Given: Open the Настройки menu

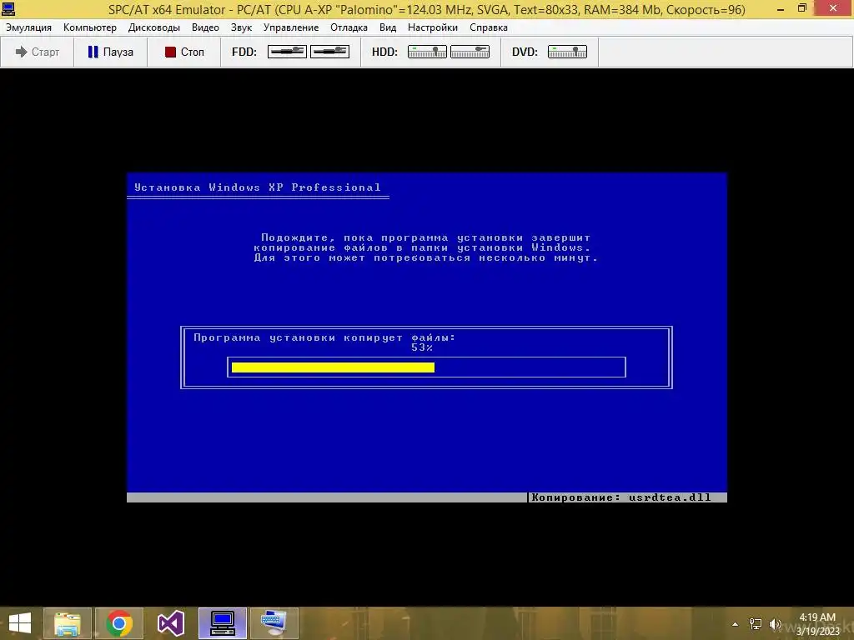Looking at the screenshot, I should tap(433, 27).
